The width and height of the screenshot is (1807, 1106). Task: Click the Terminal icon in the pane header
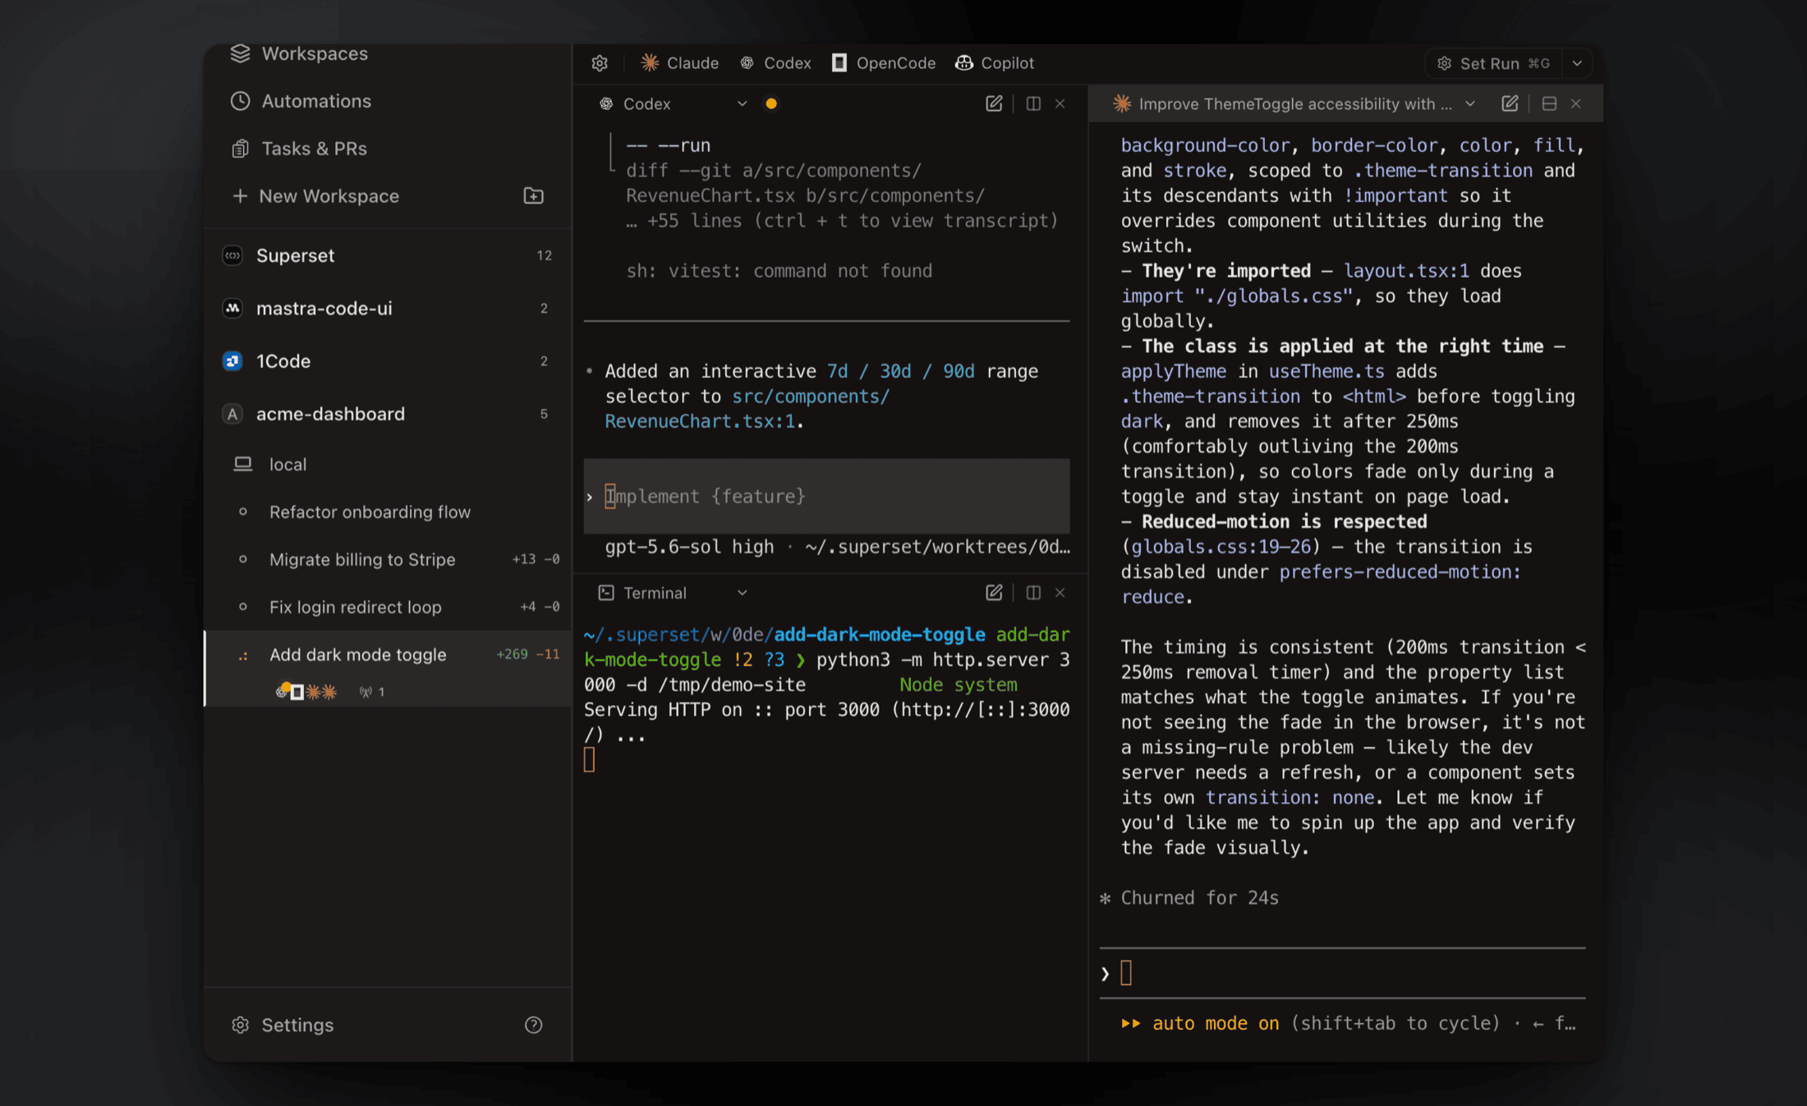606,593
